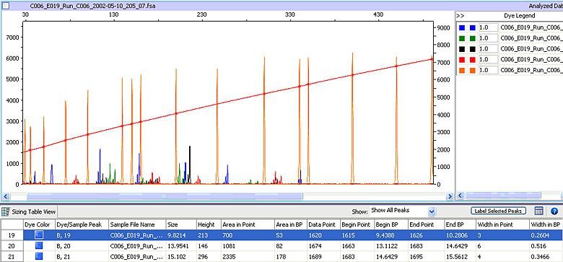Click the red swatch adjacent to its 1.0 field
The width and height of the screenshot is (563, 262).
[x=473, y=59]
